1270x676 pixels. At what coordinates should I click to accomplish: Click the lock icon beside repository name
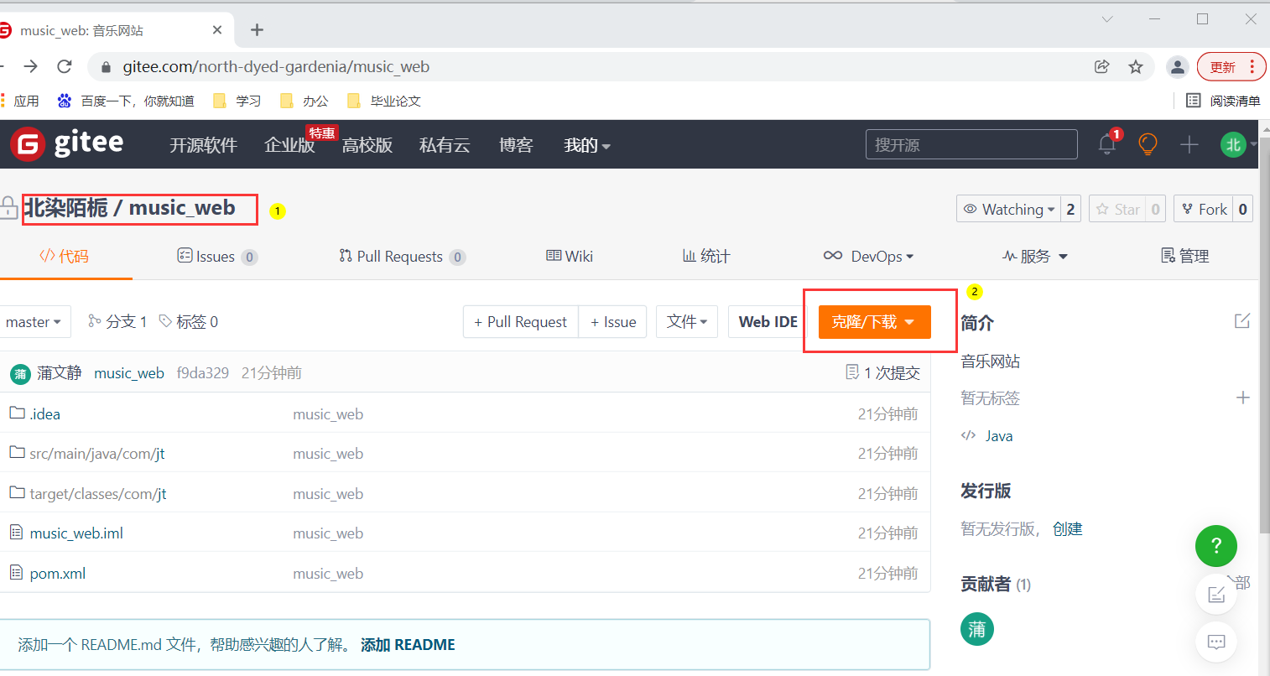click(x=9, y=207)
